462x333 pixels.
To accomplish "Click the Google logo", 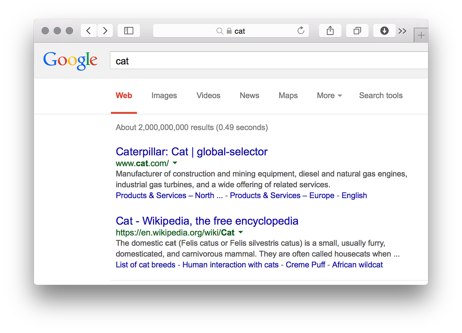I will (x=70, y=60).
